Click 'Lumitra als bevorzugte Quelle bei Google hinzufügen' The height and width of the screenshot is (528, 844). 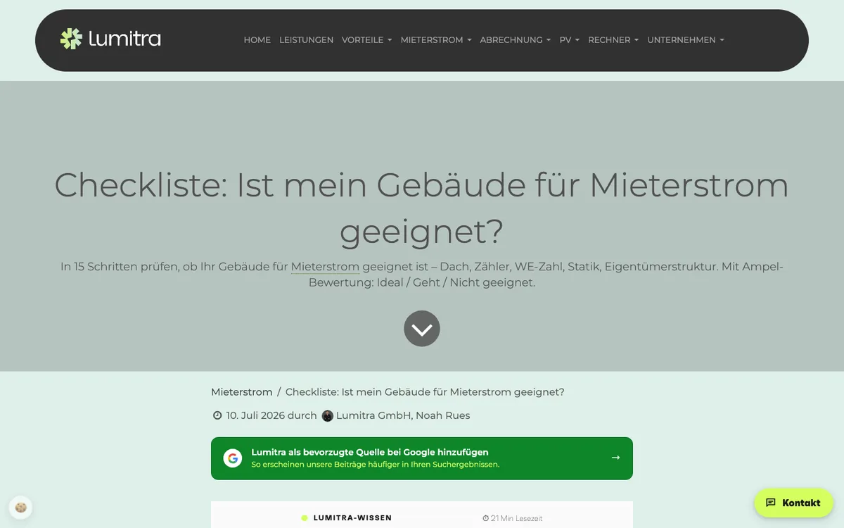click(x=370, y=452)
